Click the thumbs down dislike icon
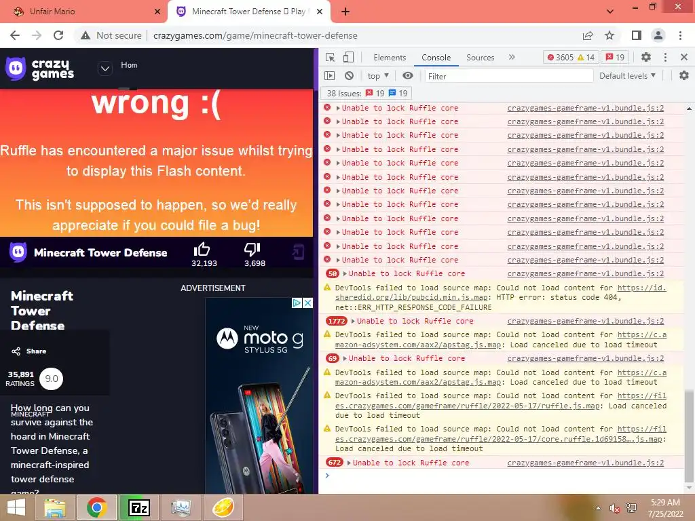The image size is (695, 521). point(252,250)
